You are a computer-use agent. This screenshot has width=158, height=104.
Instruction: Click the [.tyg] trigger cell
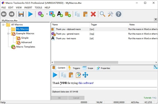click(92, 34)
